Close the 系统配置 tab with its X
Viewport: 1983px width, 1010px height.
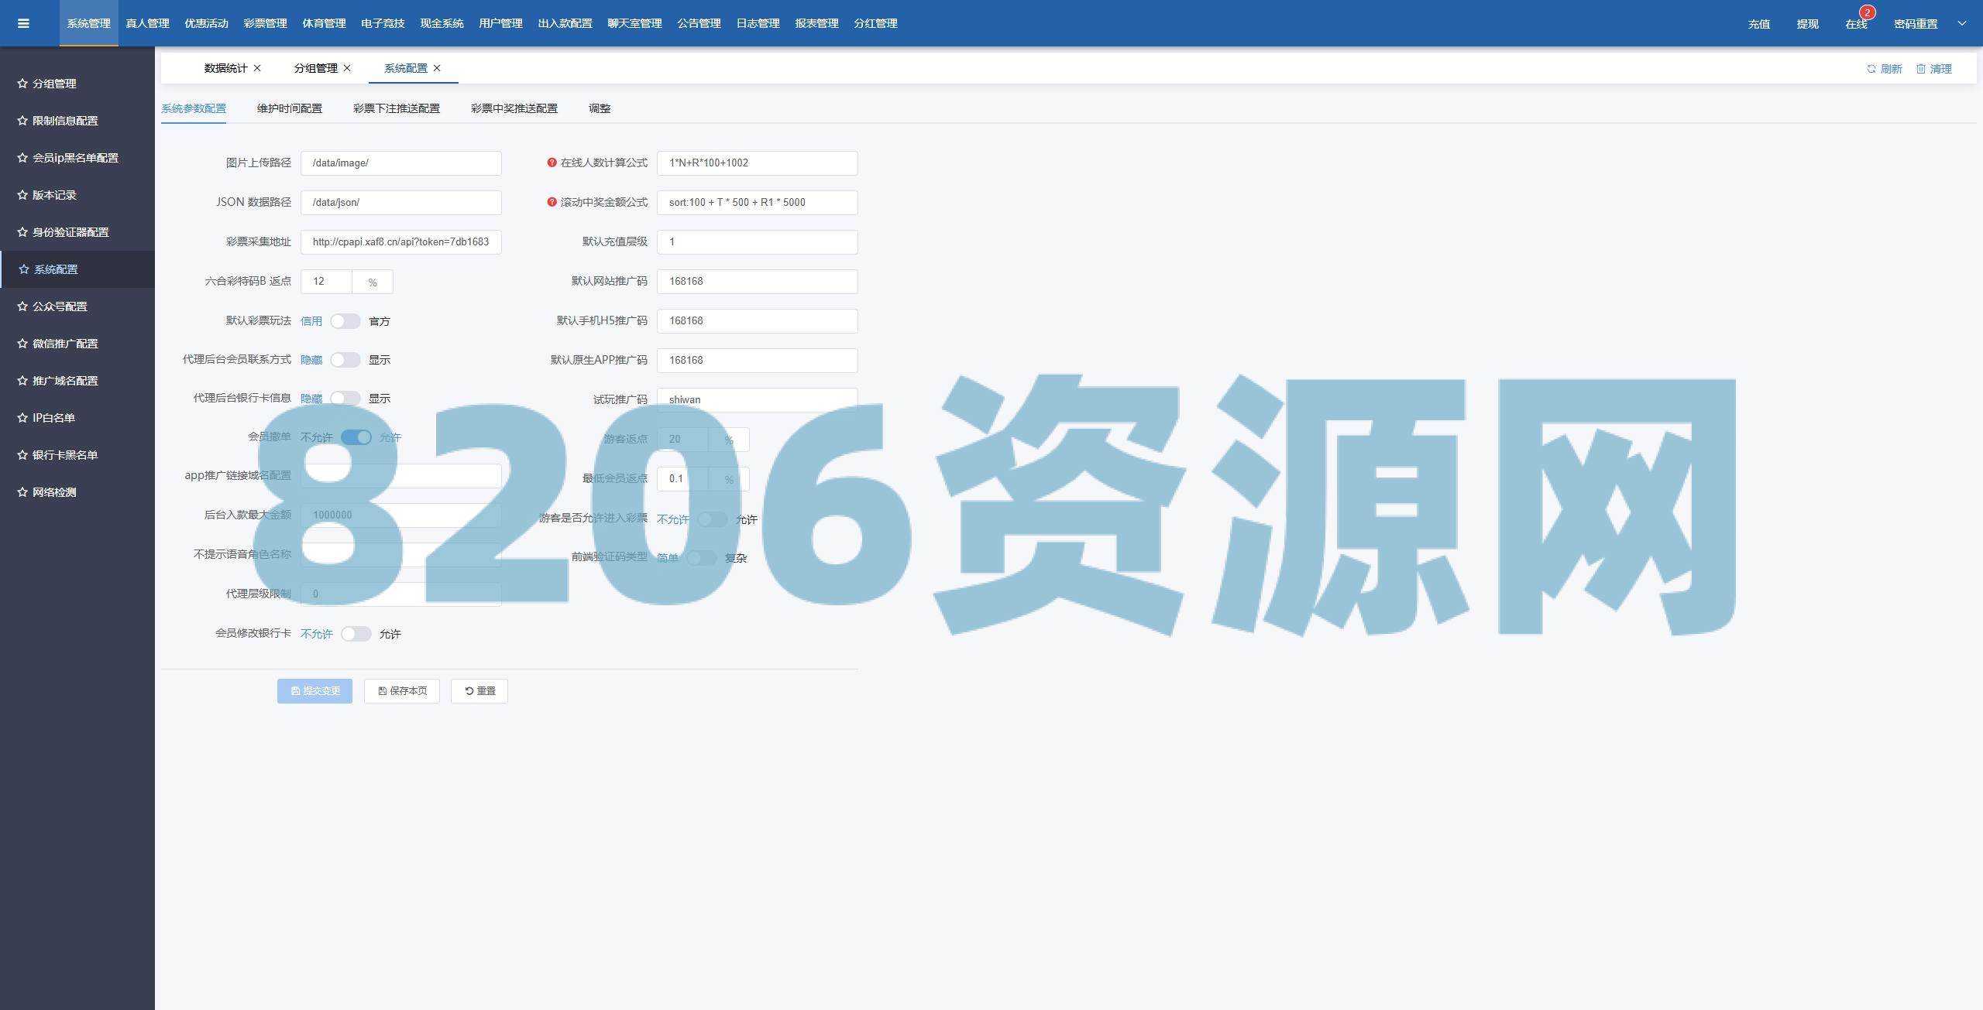point(437,68)
